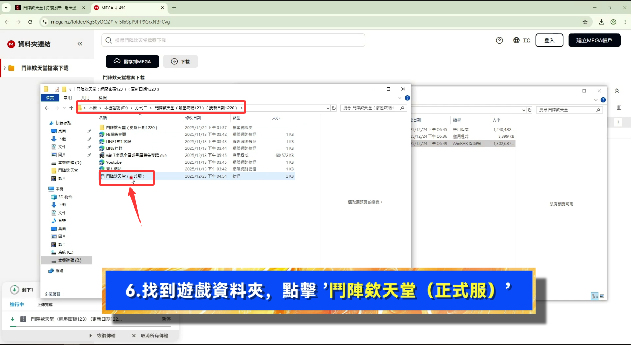Collapse the MEGA sidebar with double-chevron icon
Screen dimensions: 631x345
coord(80,44)
